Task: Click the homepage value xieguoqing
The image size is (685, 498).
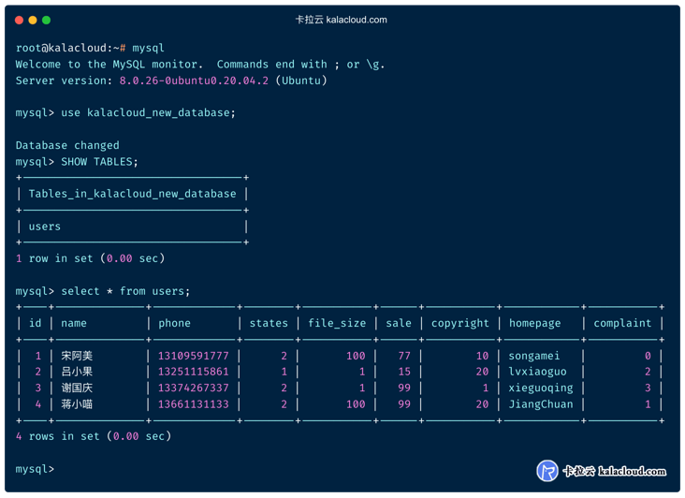Action: (x=541, y=388)
